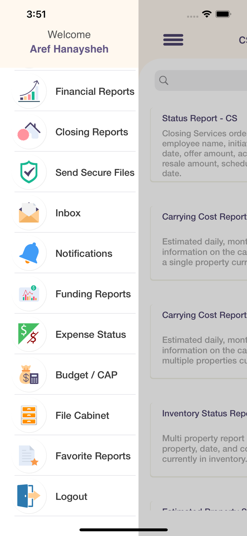247x536 pixels.
Task: Select the Notifications menu item
Action: point(84,253)
